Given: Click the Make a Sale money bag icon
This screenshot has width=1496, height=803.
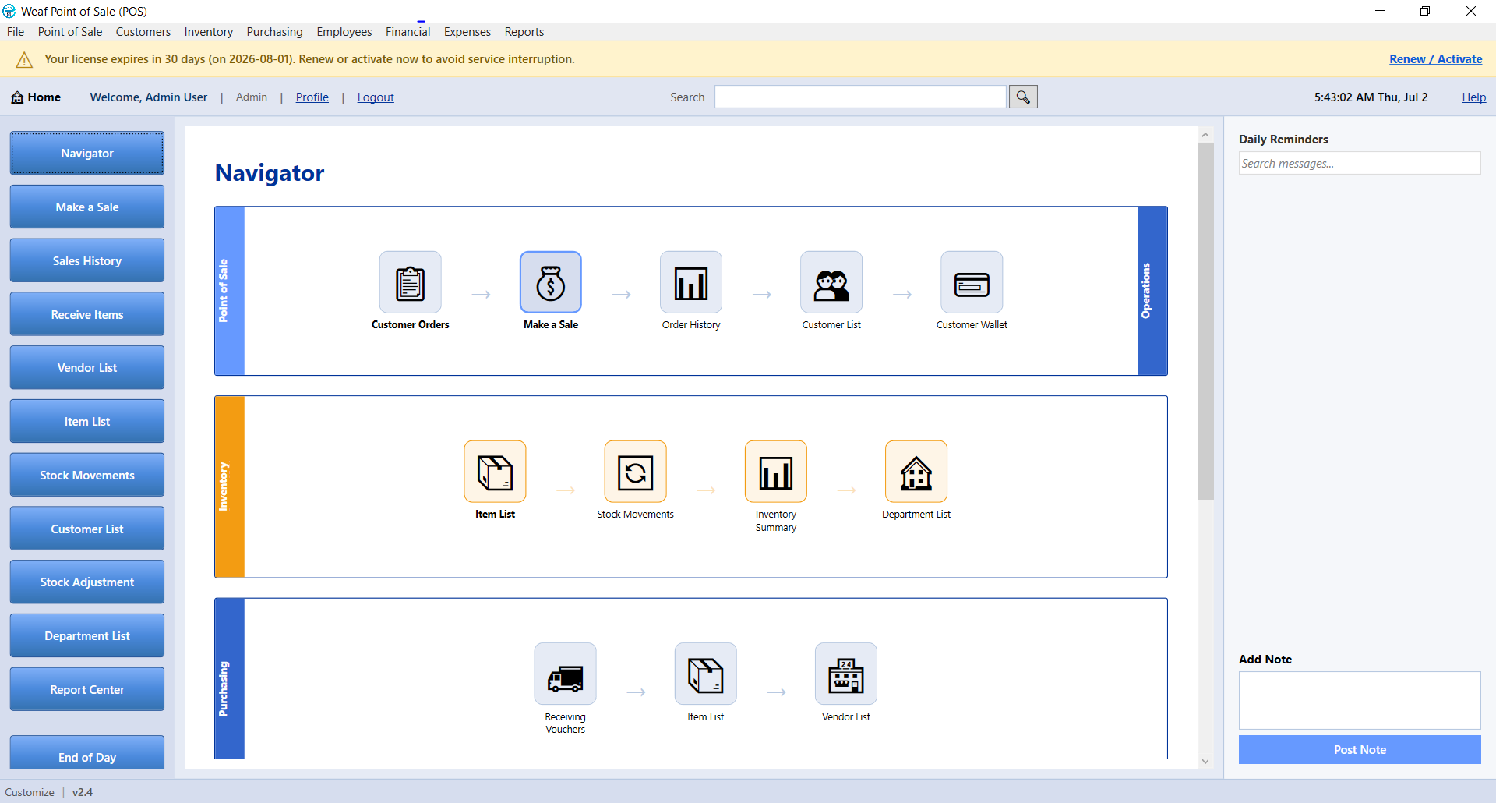Looking at the screenshot, I should pyautogui.click(x=550, y=282).
